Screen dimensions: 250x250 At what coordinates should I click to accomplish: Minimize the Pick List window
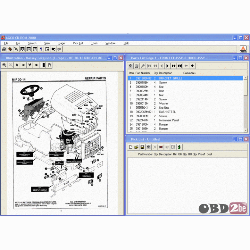[234, 139]
